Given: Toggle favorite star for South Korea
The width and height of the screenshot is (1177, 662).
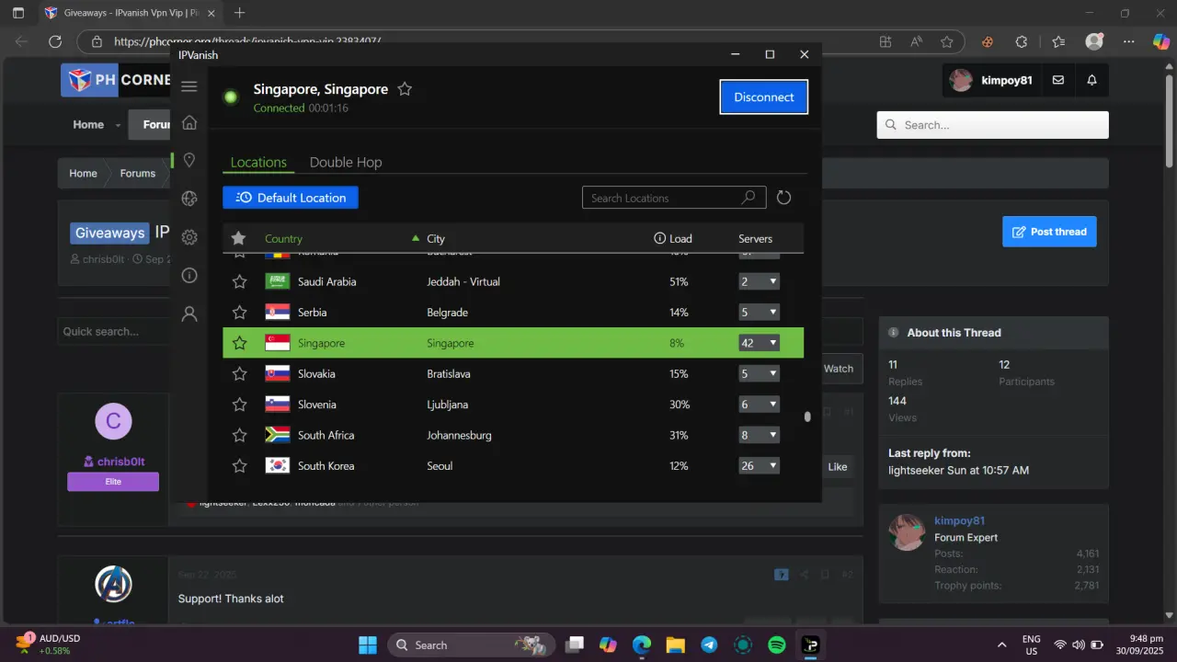Looking at the screenshot, I should (x=239, y=466).
